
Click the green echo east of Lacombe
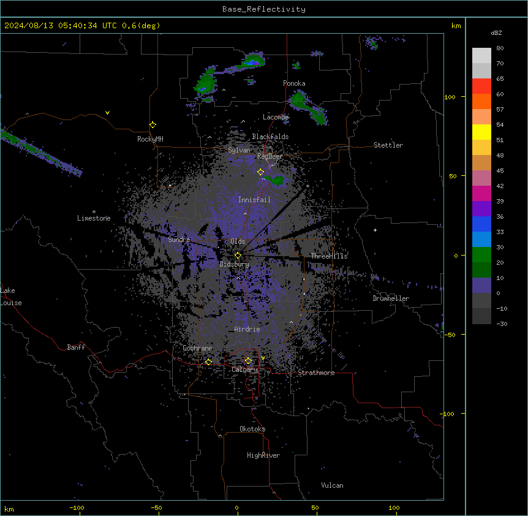[308, 108]
